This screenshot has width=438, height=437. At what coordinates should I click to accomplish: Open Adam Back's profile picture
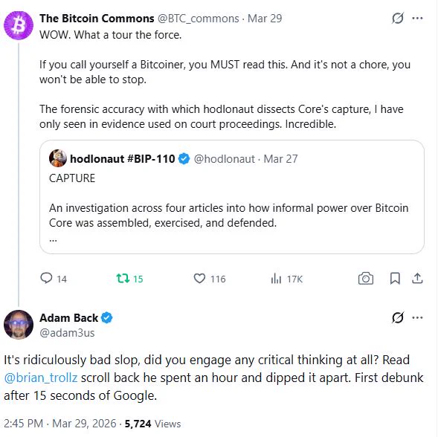coord(19,325)
